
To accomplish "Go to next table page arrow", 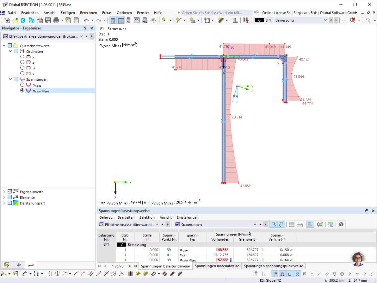I will pos(130,266).
